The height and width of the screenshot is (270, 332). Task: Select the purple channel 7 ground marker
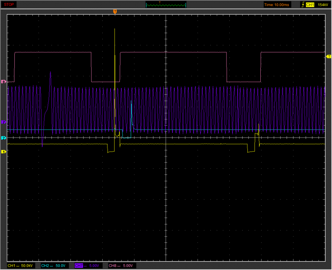[x=4, y=122]
